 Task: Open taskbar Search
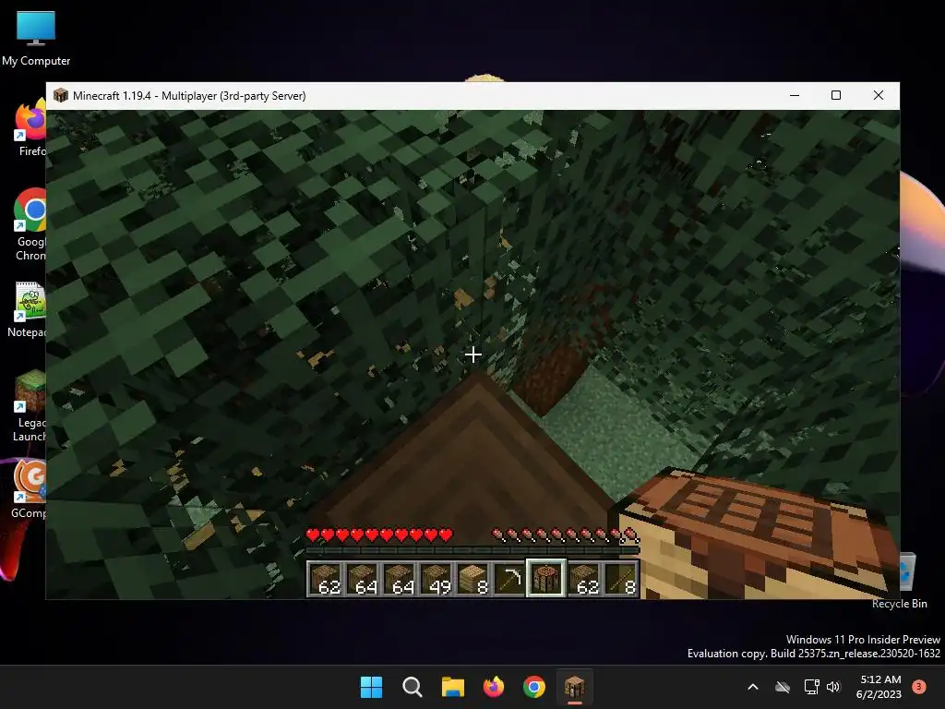(x=413, y=687)
